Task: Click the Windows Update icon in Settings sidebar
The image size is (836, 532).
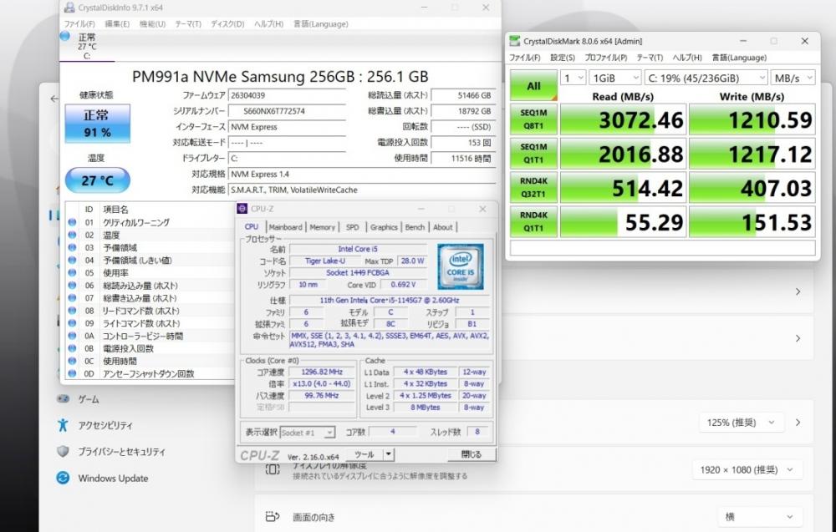Action: pos(63,479)
